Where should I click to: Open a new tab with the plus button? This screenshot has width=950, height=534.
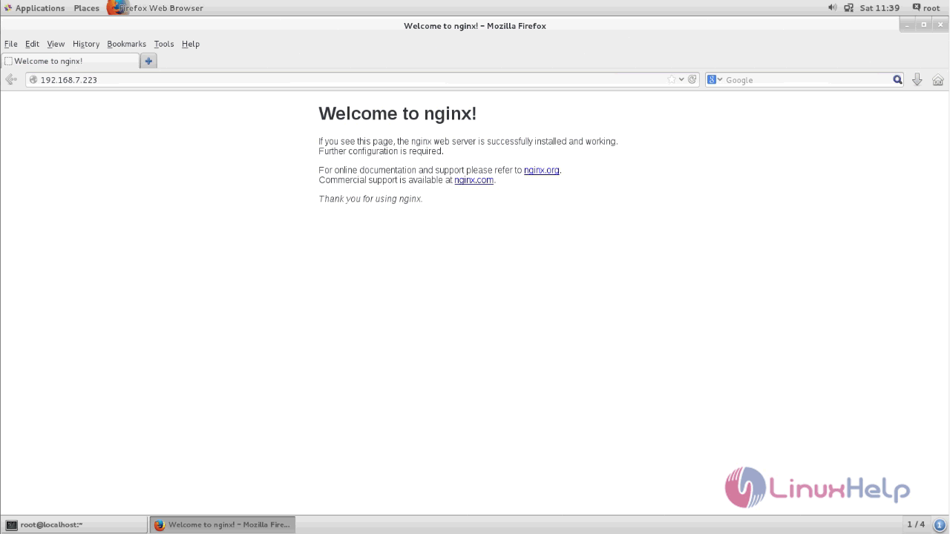[148, 61]
